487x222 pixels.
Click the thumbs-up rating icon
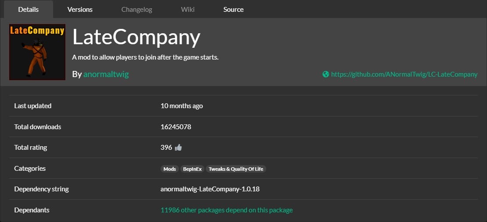click(178, 148)
